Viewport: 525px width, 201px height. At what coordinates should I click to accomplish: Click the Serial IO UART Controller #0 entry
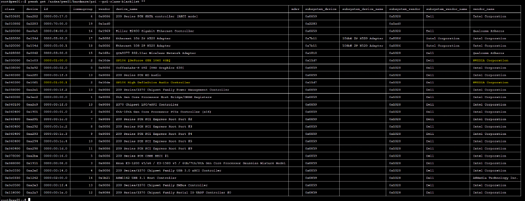pos(173,193)
